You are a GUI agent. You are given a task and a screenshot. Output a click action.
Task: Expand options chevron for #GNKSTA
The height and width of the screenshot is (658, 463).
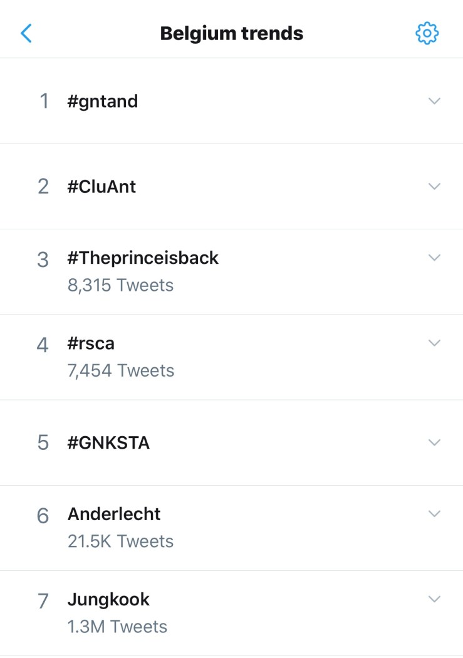pos(434,442)
